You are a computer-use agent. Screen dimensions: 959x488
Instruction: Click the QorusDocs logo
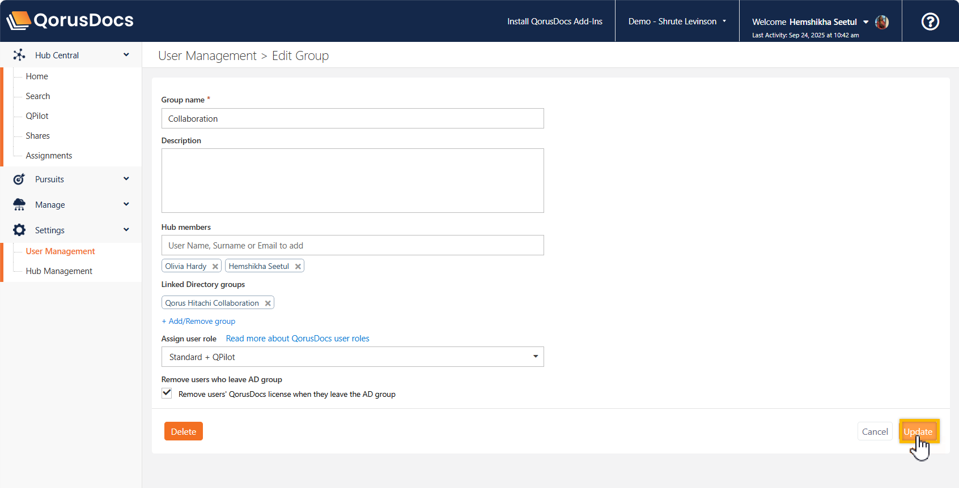(70, 20)
